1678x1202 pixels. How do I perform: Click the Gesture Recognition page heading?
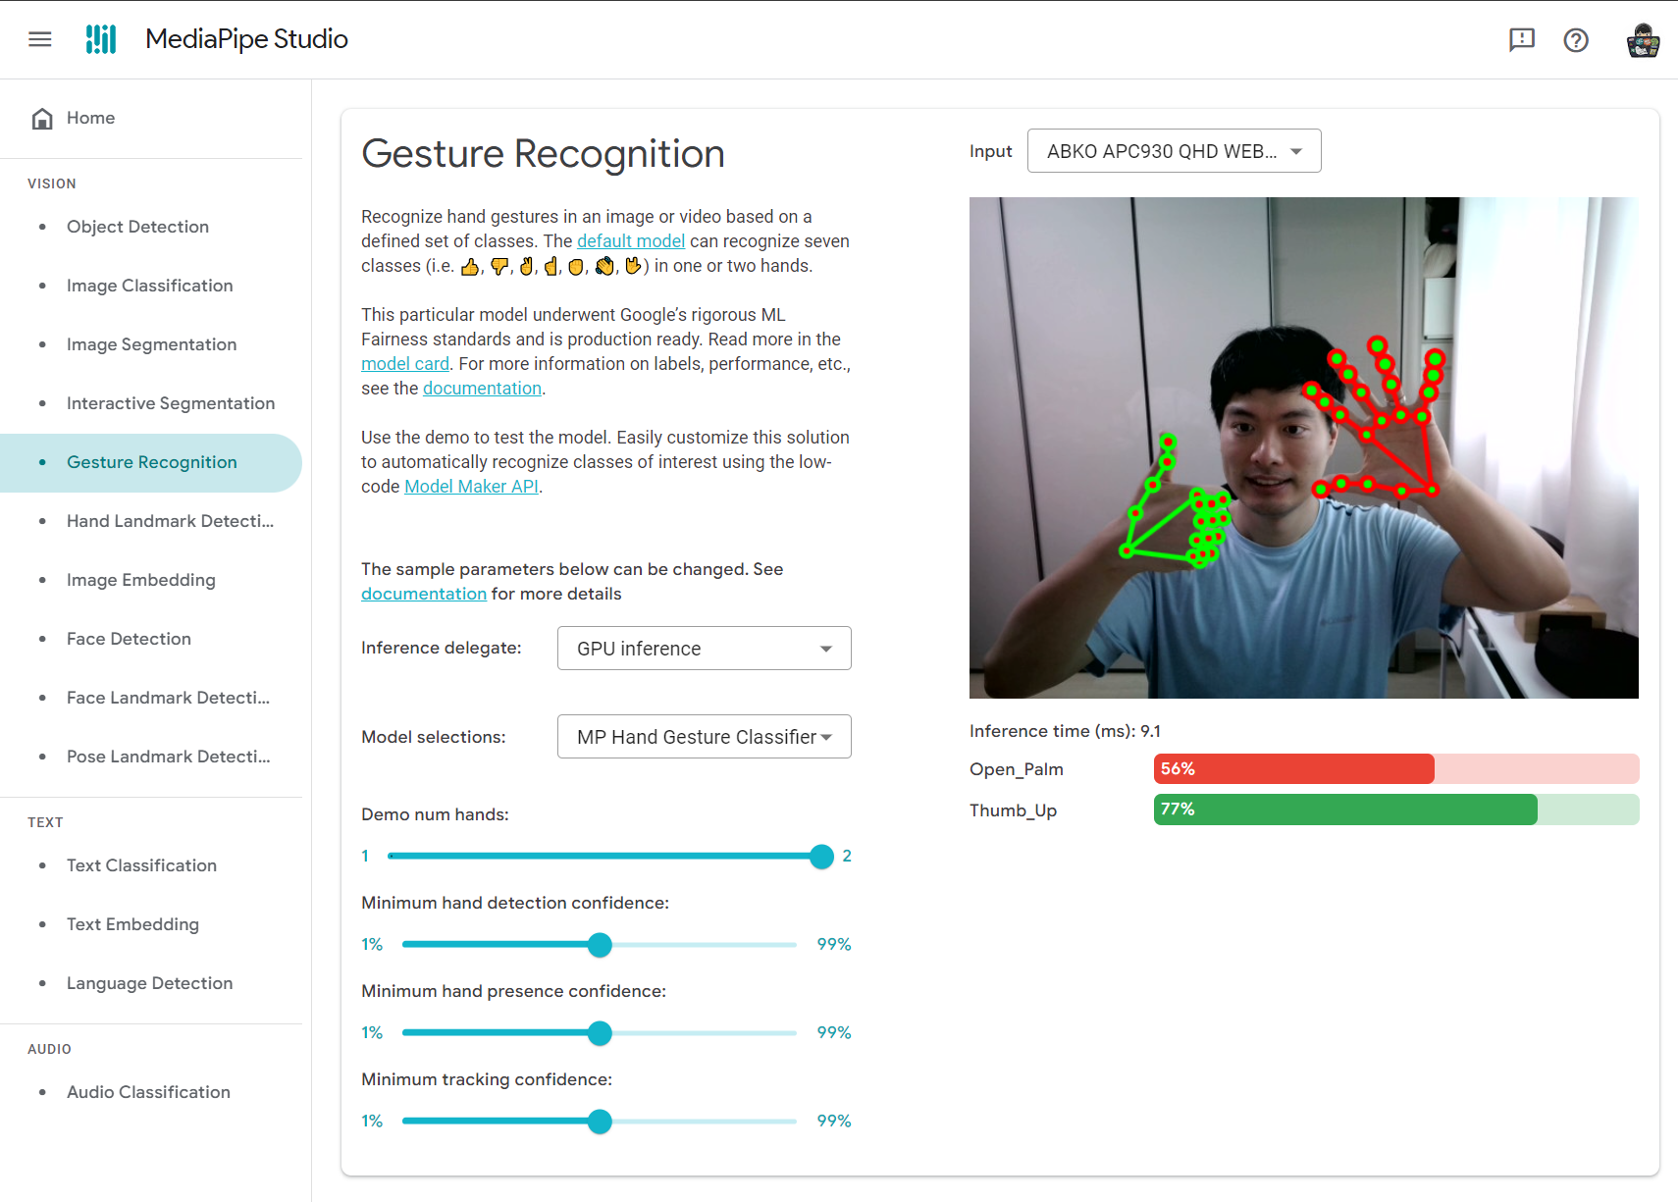pos(543,154)
